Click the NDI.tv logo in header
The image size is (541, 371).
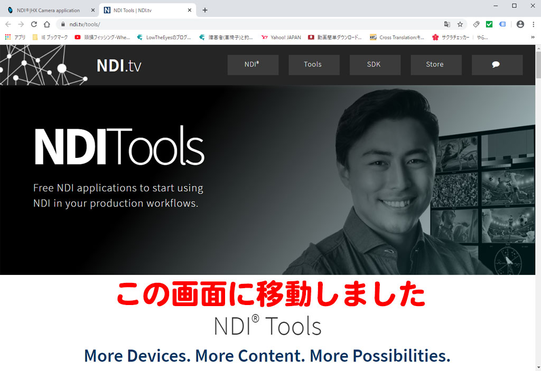(x=119, y=65)
